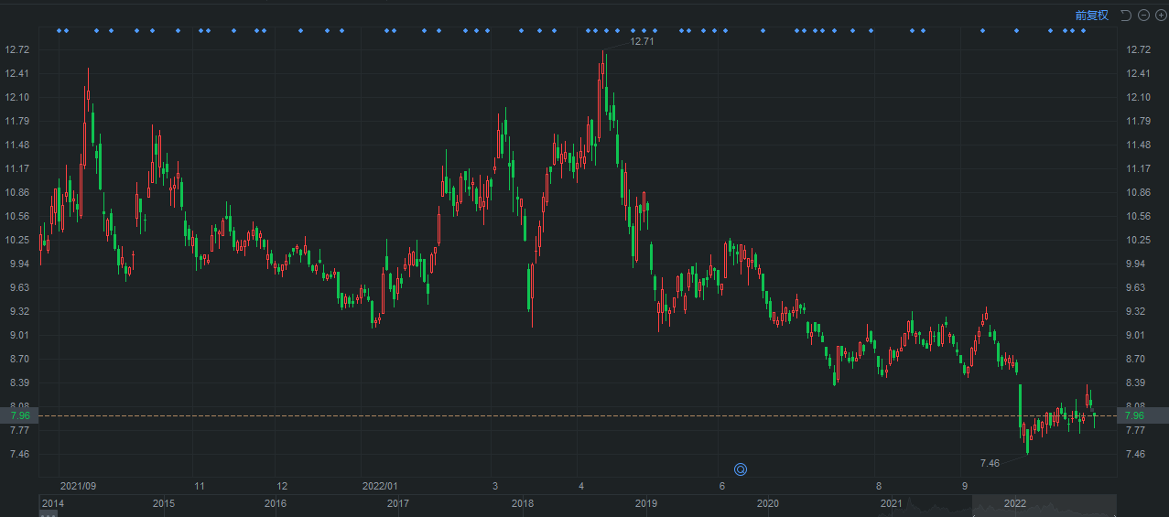The height and width of the screenshot is (517, 1169).
Task: Jump to 2020 in the year navigator
Action: click(768, 503)
